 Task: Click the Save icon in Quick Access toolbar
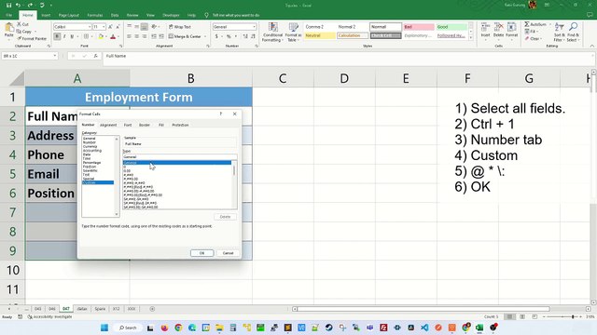point(8,5)
